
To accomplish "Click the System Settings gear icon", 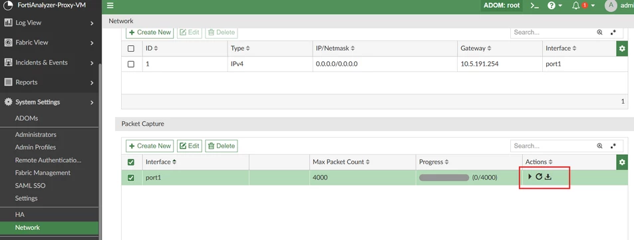I will (8, 102).
